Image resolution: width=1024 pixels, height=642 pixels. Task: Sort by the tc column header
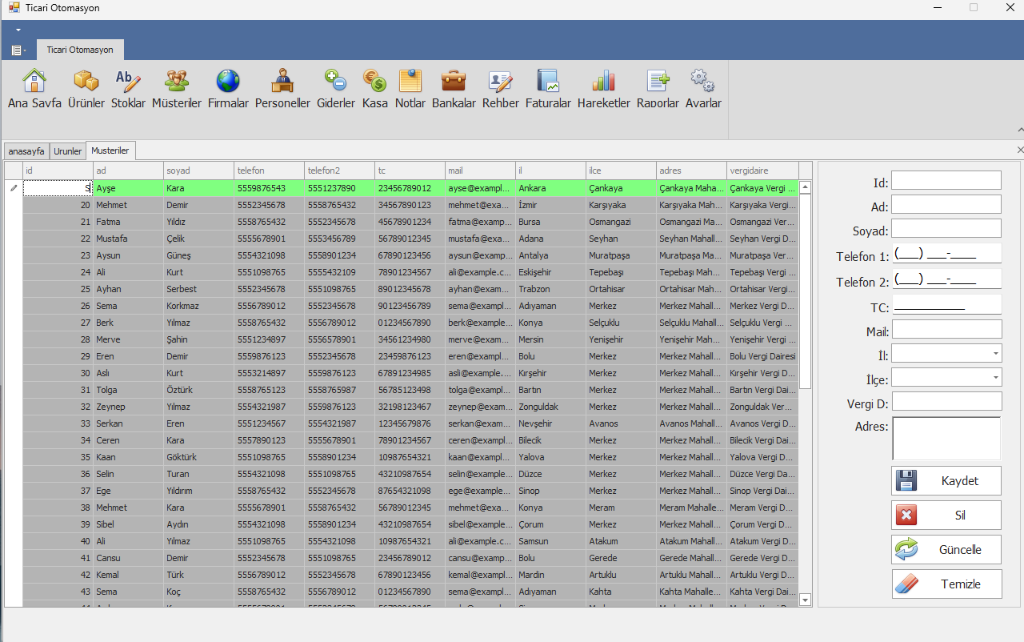[410, 171]
